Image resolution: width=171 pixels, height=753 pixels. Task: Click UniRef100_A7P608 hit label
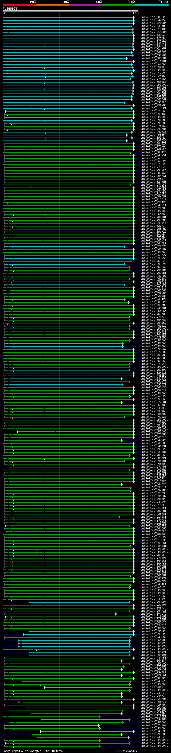click(153, 111)
